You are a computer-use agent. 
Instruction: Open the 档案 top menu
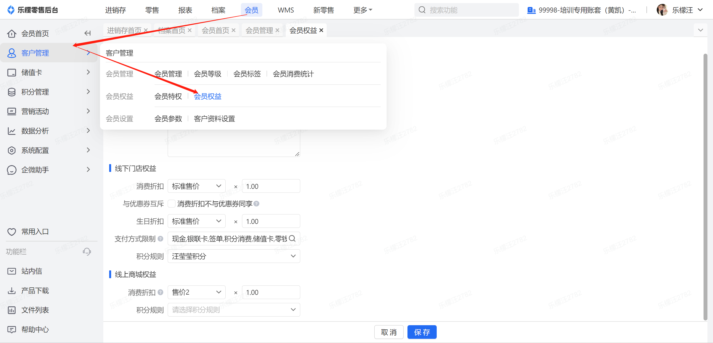[x=218, y=10]
